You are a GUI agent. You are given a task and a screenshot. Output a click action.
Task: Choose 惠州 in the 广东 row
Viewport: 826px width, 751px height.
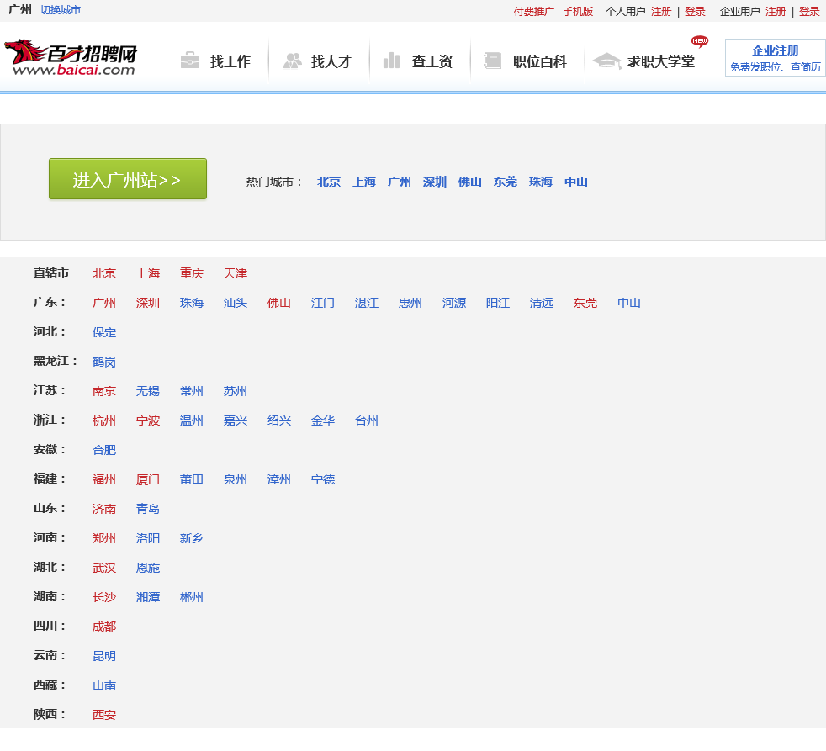(x=410, y=303)
